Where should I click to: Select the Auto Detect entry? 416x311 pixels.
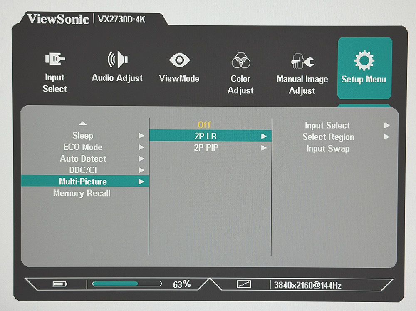pyautogui.click(x=83, y=159)
